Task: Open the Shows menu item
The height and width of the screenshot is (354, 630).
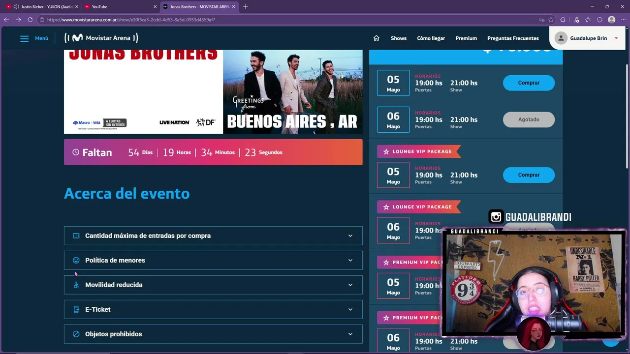Action: [399, 38]
